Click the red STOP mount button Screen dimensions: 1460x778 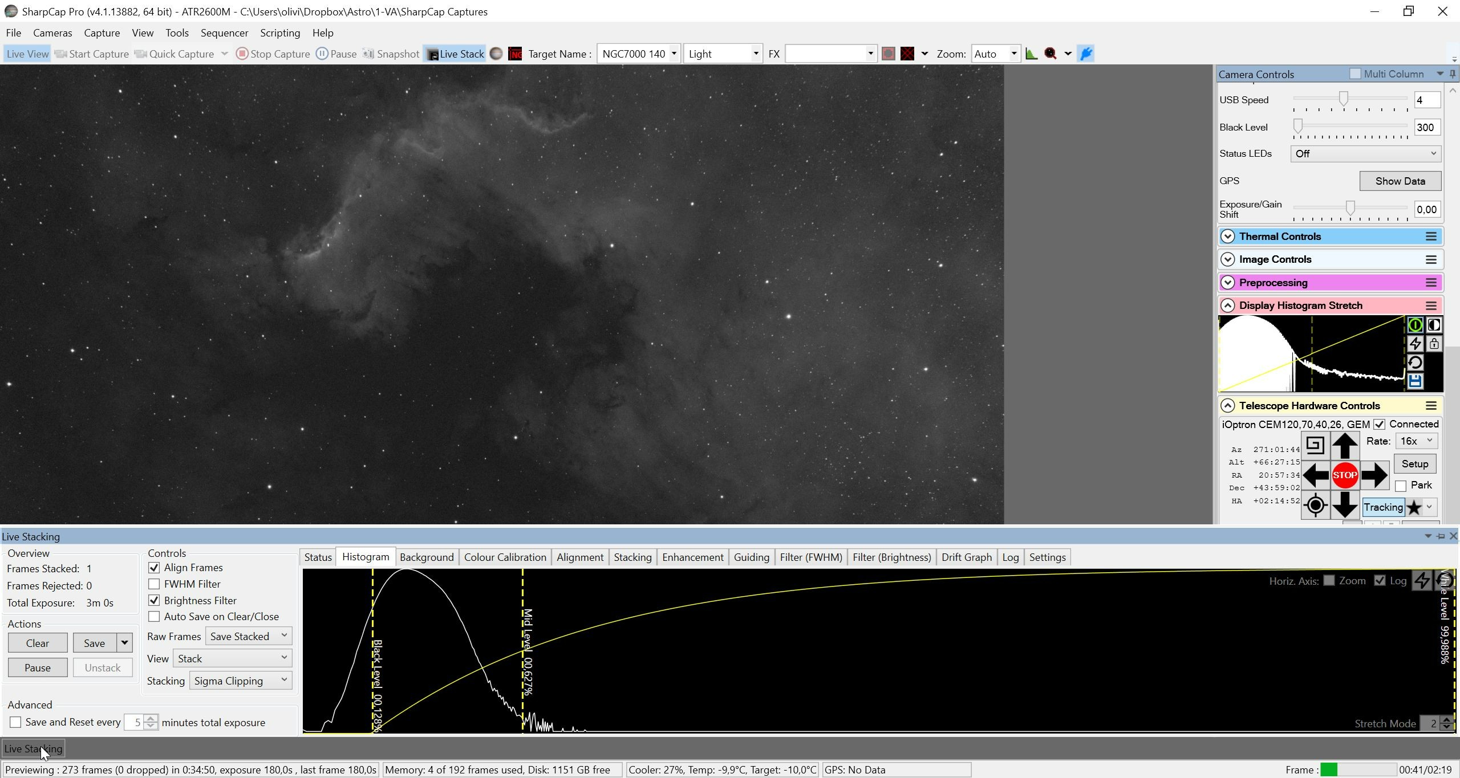[x=1344, y=475]
